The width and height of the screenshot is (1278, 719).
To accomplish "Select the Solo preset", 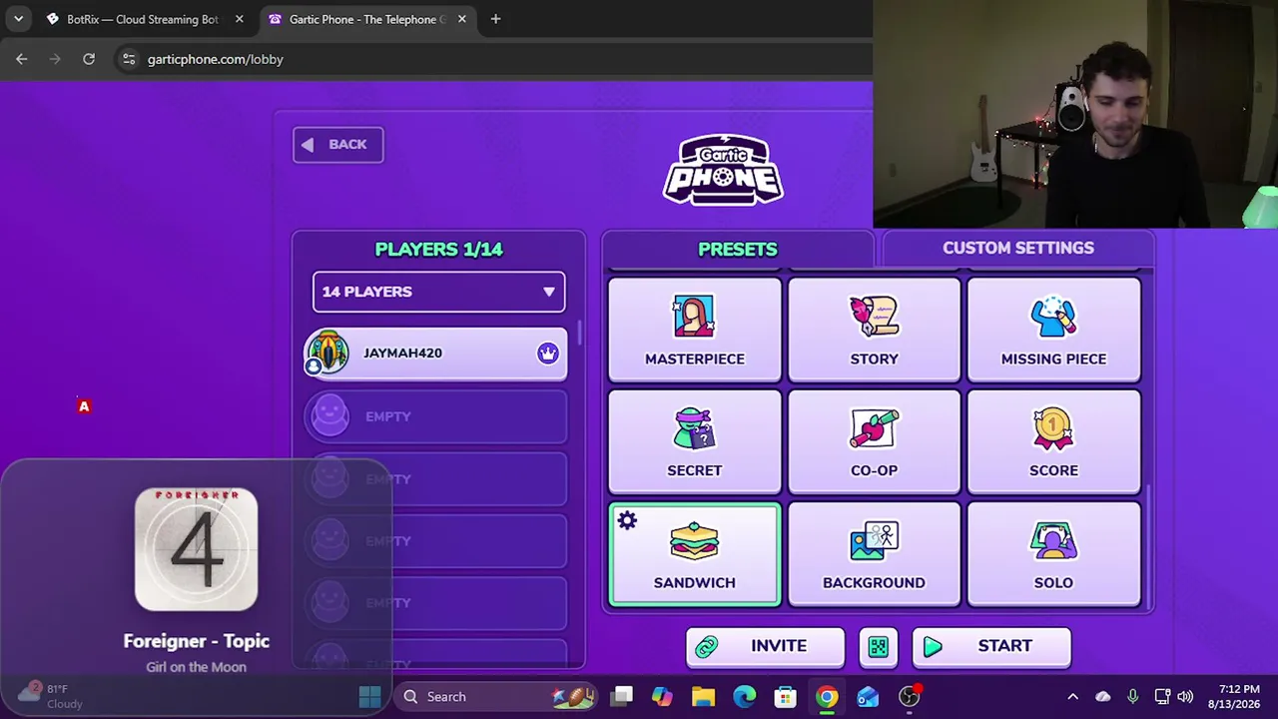I will 1053,554.
